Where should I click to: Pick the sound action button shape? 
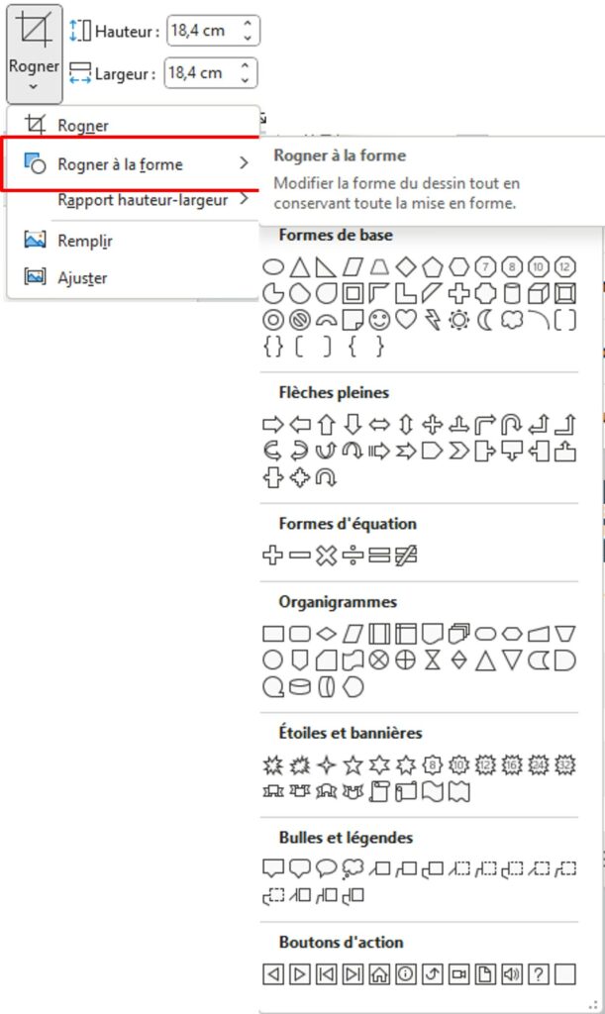tap(512, 974)
